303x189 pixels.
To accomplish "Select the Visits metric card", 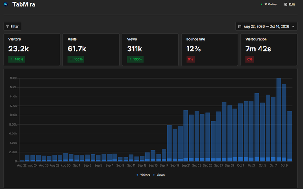I will (x=91, y=50).
